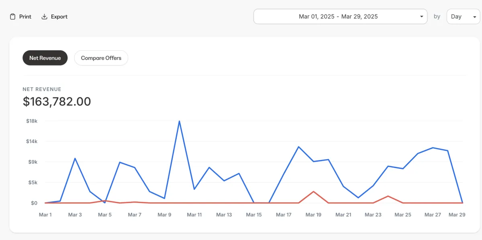
Task: Click the red line bump at Mar 24
Action: click(x=388, y=196)
